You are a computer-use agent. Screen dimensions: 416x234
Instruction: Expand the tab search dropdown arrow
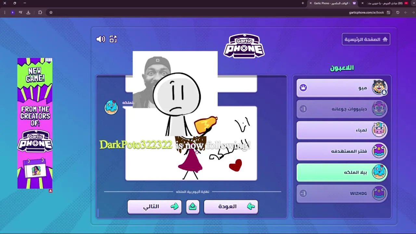413,3
